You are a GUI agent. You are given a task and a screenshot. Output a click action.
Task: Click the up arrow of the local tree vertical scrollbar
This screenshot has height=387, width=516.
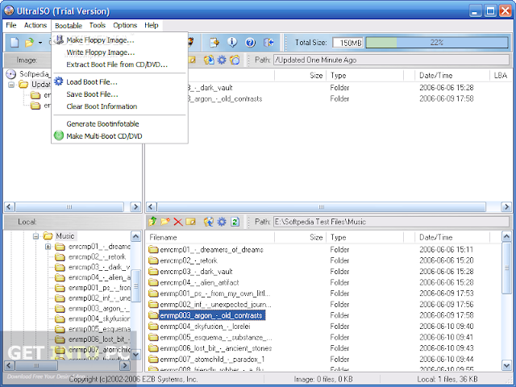[x=135, y=236]
